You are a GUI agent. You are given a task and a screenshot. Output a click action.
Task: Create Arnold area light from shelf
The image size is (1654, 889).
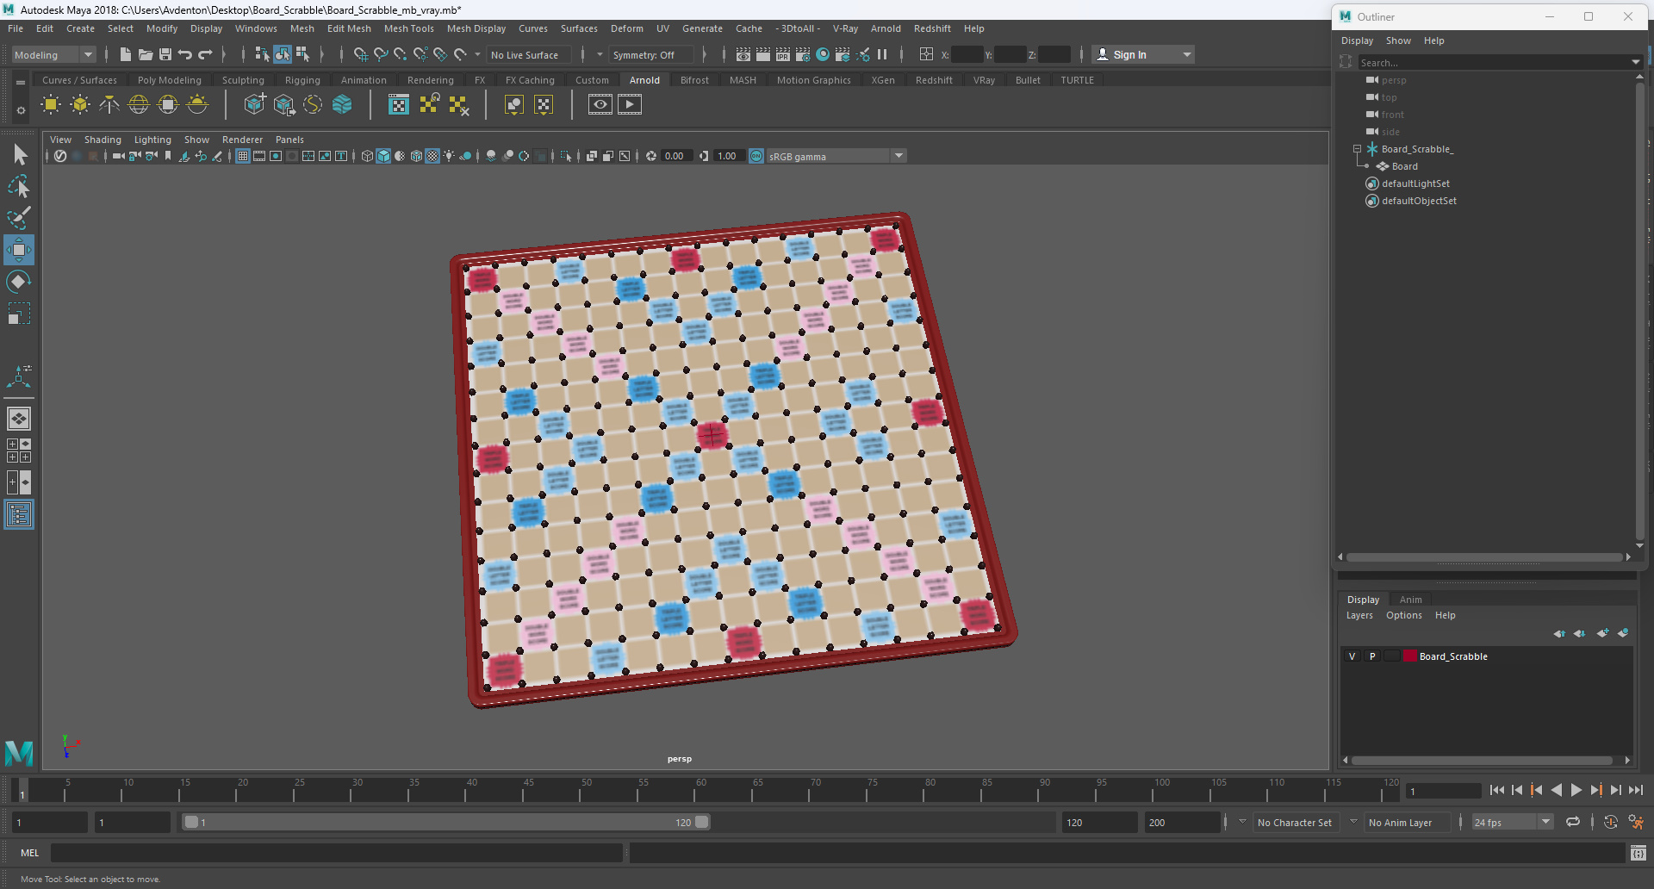click(51, 105)
